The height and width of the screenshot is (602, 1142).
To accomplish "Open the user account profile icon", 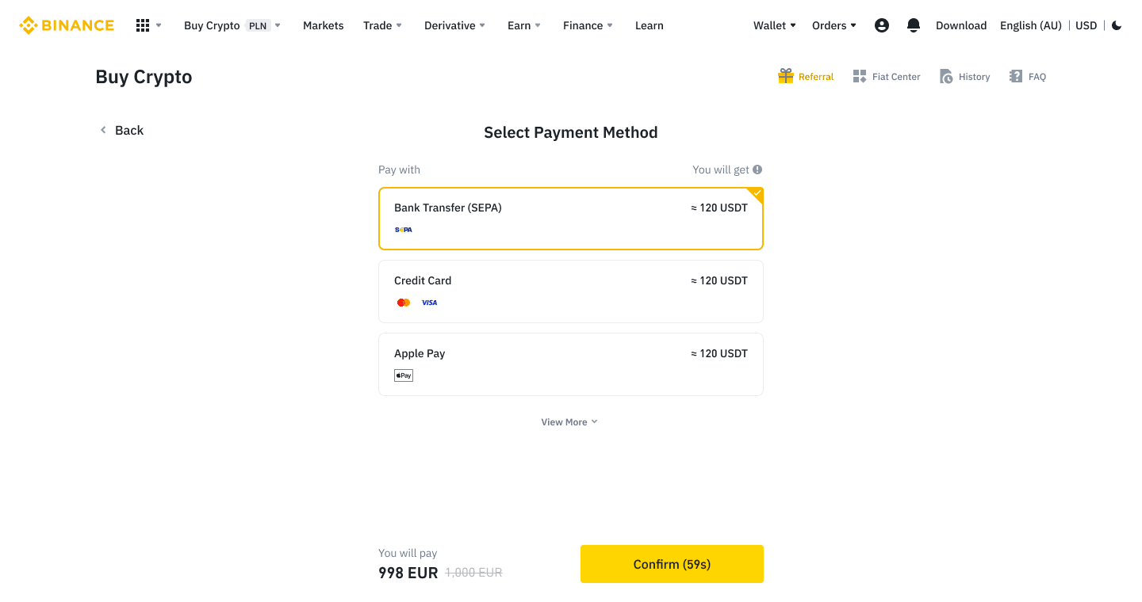I will [x=881, y=25].
